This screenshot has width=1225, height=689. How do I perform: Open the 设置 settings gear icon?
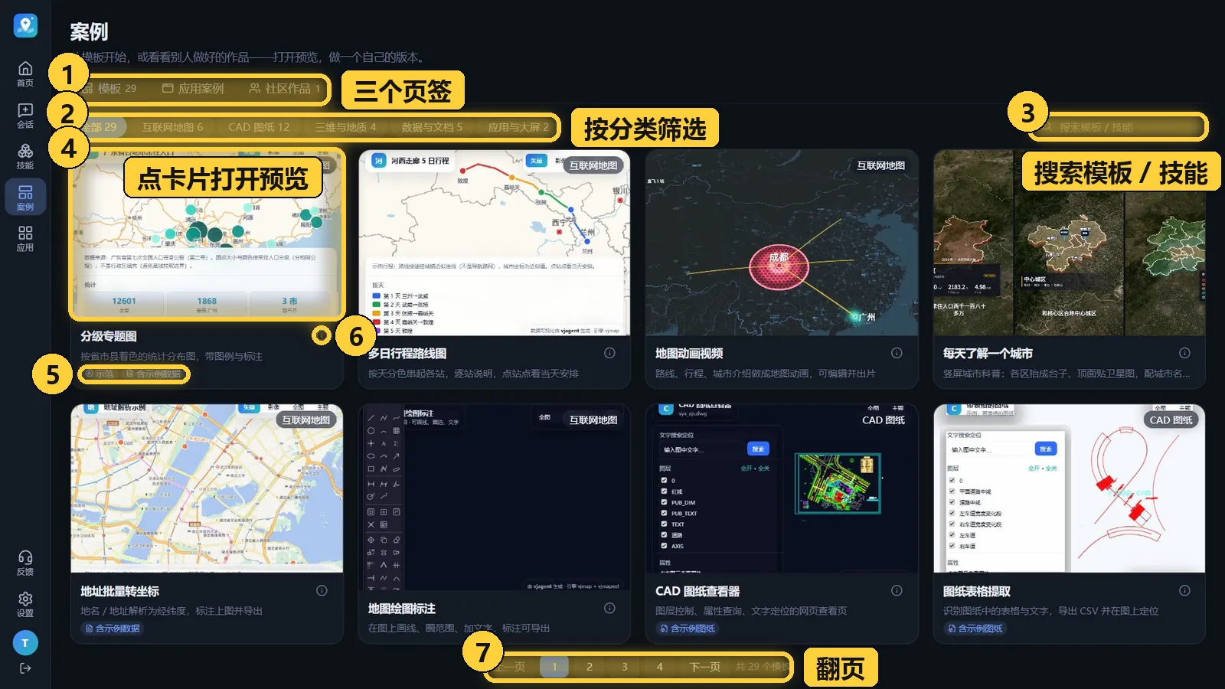coord(25,604)
